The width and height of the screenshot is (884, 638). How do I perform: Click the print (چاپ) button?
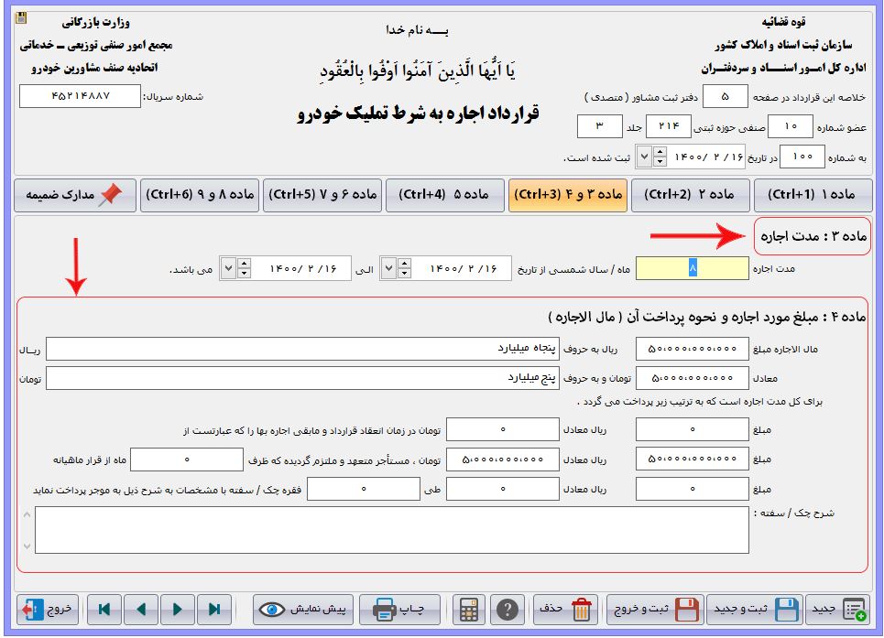(x=399, y=610)
